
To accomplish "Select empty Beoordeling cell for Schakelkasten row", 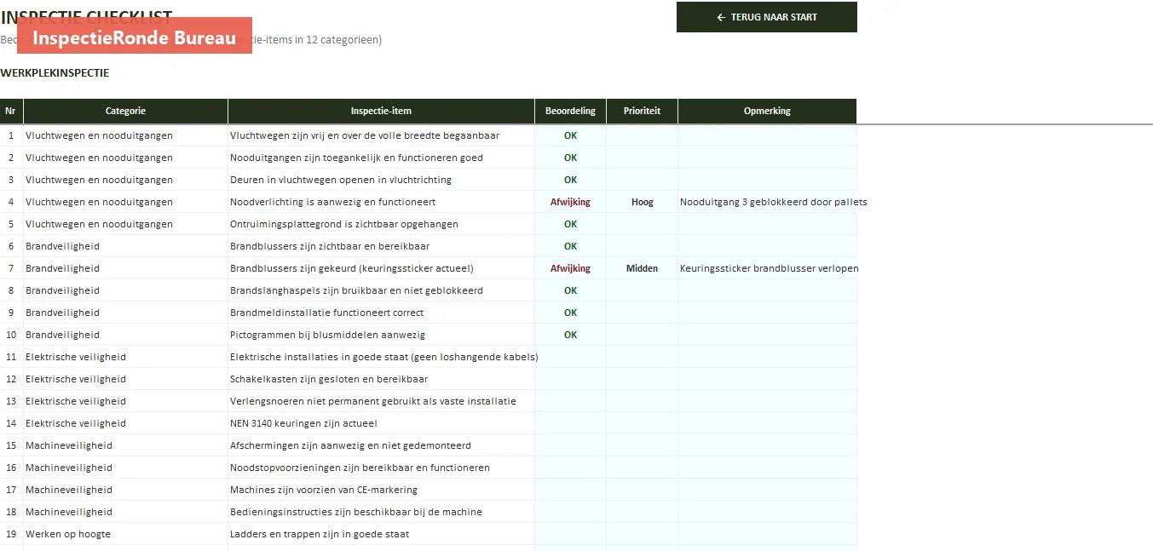I will coord(570,379).
